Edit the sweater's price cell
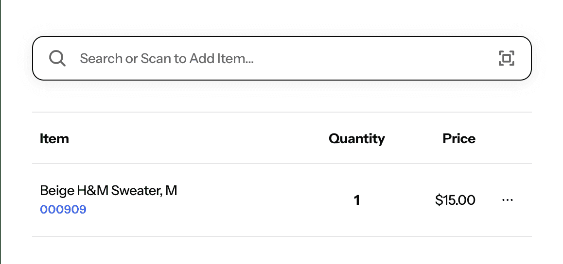Image resolution: width=563 pixels, height=264 pixels. [x=455, y=200]
